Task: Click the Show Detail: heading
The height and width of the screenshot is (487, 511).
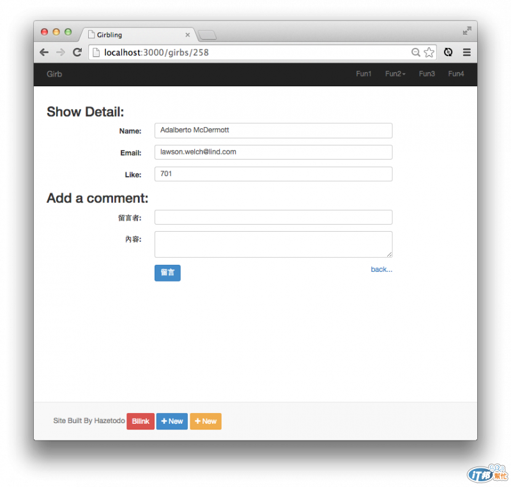Action: 86,112
